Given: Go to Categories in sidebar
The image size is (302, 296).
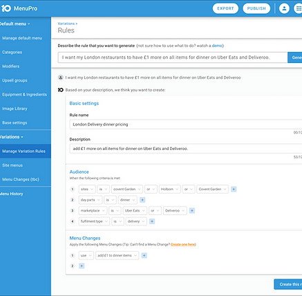Looking at the screenshot, I should 12,53.
